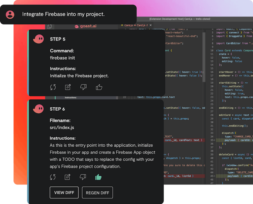Toggle the green thumbs up on Step 6
The height and width of the screenshot is (204, 253).
pyautogui.click(x=98, y=177)
